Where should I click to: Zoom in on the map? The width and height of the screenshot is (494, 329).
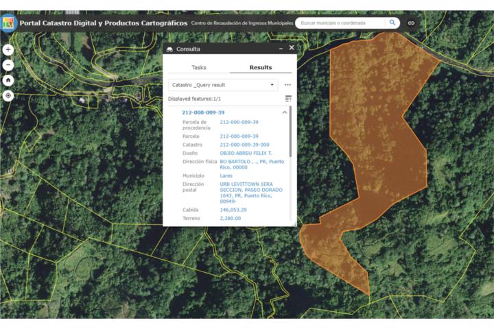click(x=8, y=50)
